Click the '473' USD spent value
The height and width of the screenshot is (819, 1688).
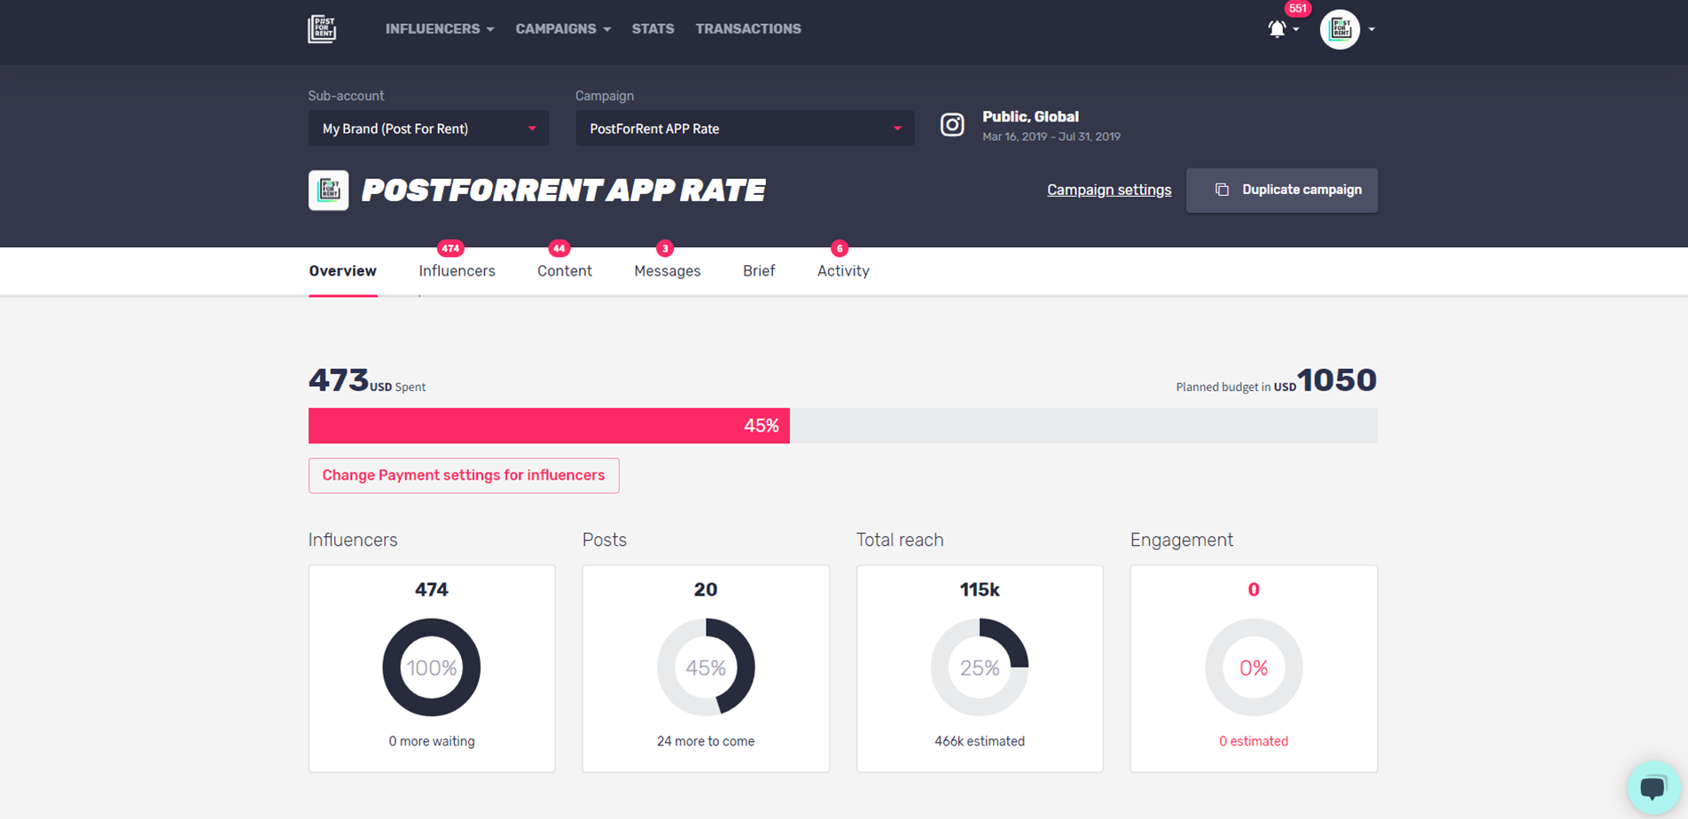(339, 380)
